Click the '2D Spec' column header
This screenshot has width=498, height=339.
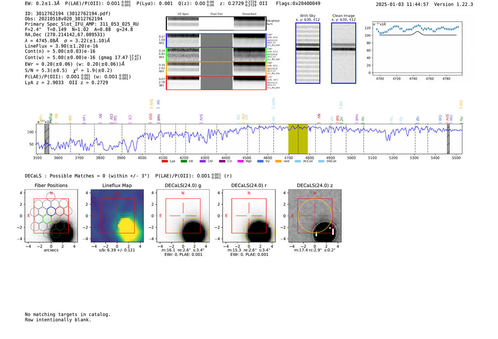click(183, 14)
